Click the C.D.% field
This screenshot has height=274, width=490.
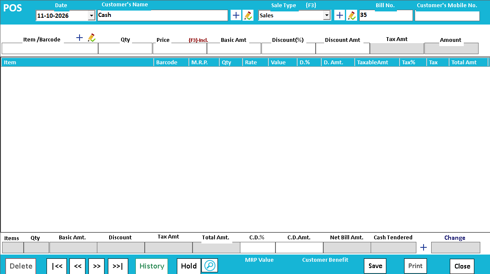[258, 247]
